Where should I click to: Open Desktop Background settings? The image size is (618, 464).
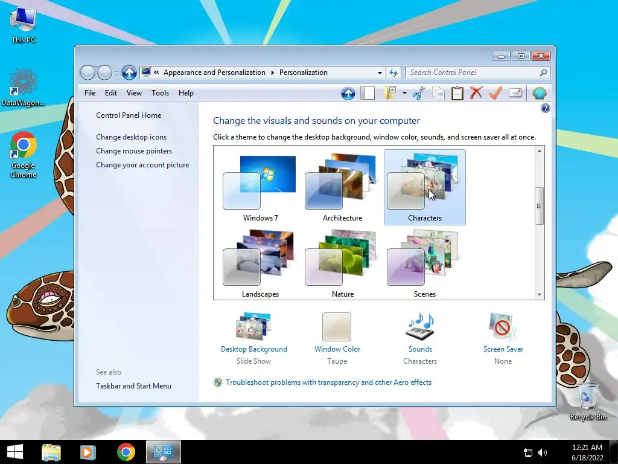pos(254,338)
